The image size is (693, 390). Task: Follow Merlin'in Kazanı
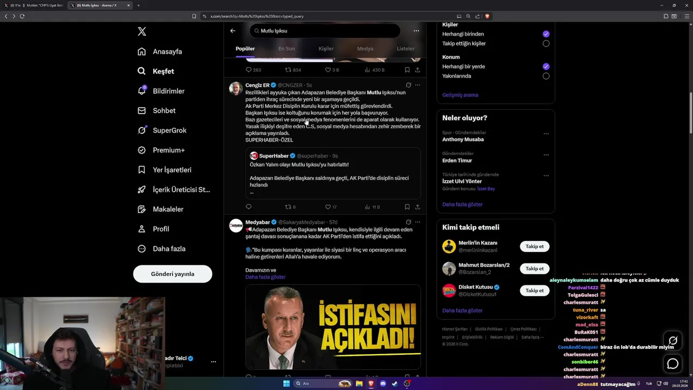pyautogui.click(x=534, y=246)
